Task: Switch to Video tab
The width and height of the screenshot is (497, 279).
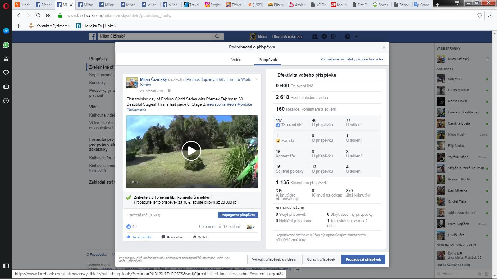Action: (236, 60)
